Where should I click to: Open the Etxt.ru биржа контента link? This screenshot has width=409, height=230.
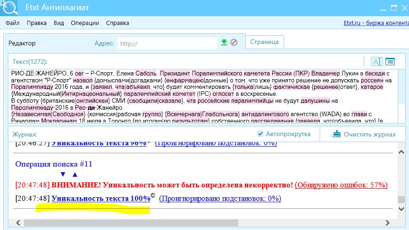pyautogui.click(x=376, y=23)
